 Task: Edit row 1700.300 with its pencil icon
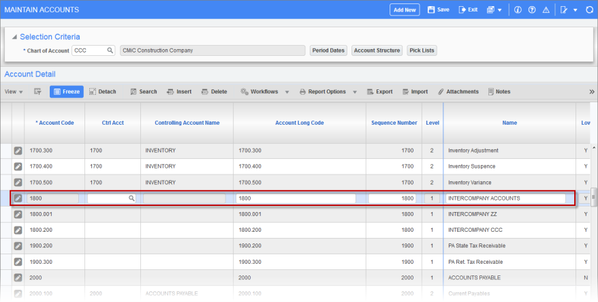point(18,151)
